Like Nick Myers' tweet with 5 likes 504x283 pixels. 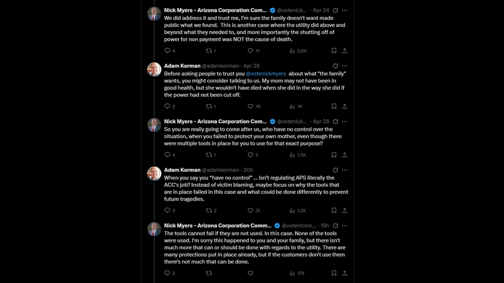point(250,155)
